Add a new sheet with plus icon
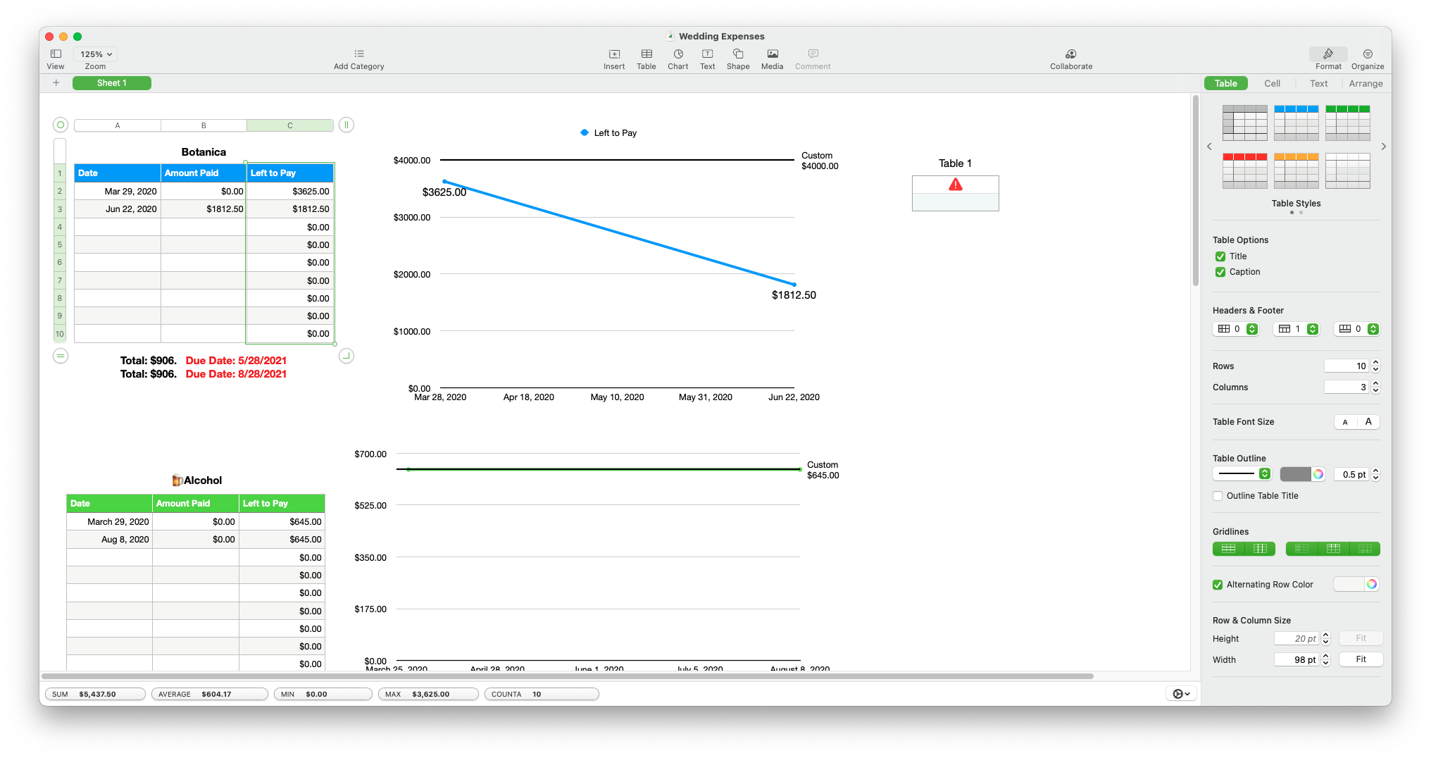Image resolution: width=1431 pixels, height=758 pixels. point(56,83)
